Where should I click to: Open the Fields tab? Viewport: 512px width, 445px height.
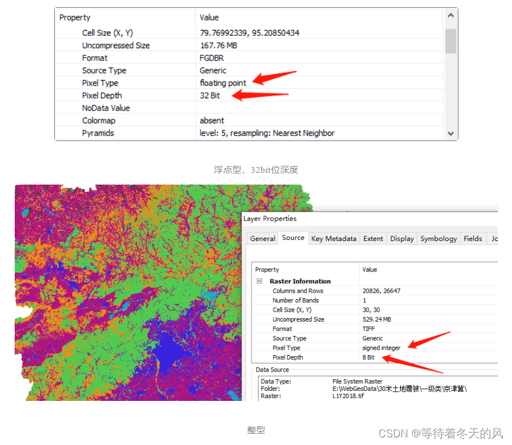pyautogui.click(x=473, y=238)
